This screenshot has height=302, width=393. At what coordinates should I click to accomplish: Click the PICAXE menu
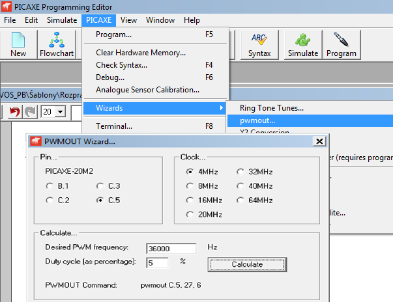pos(99,20)
